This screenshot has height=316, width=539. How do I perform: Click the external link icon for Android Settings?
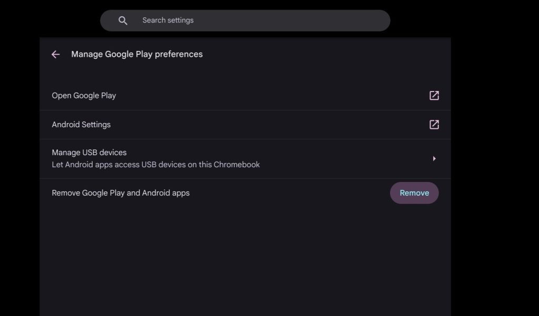(434, 125)
